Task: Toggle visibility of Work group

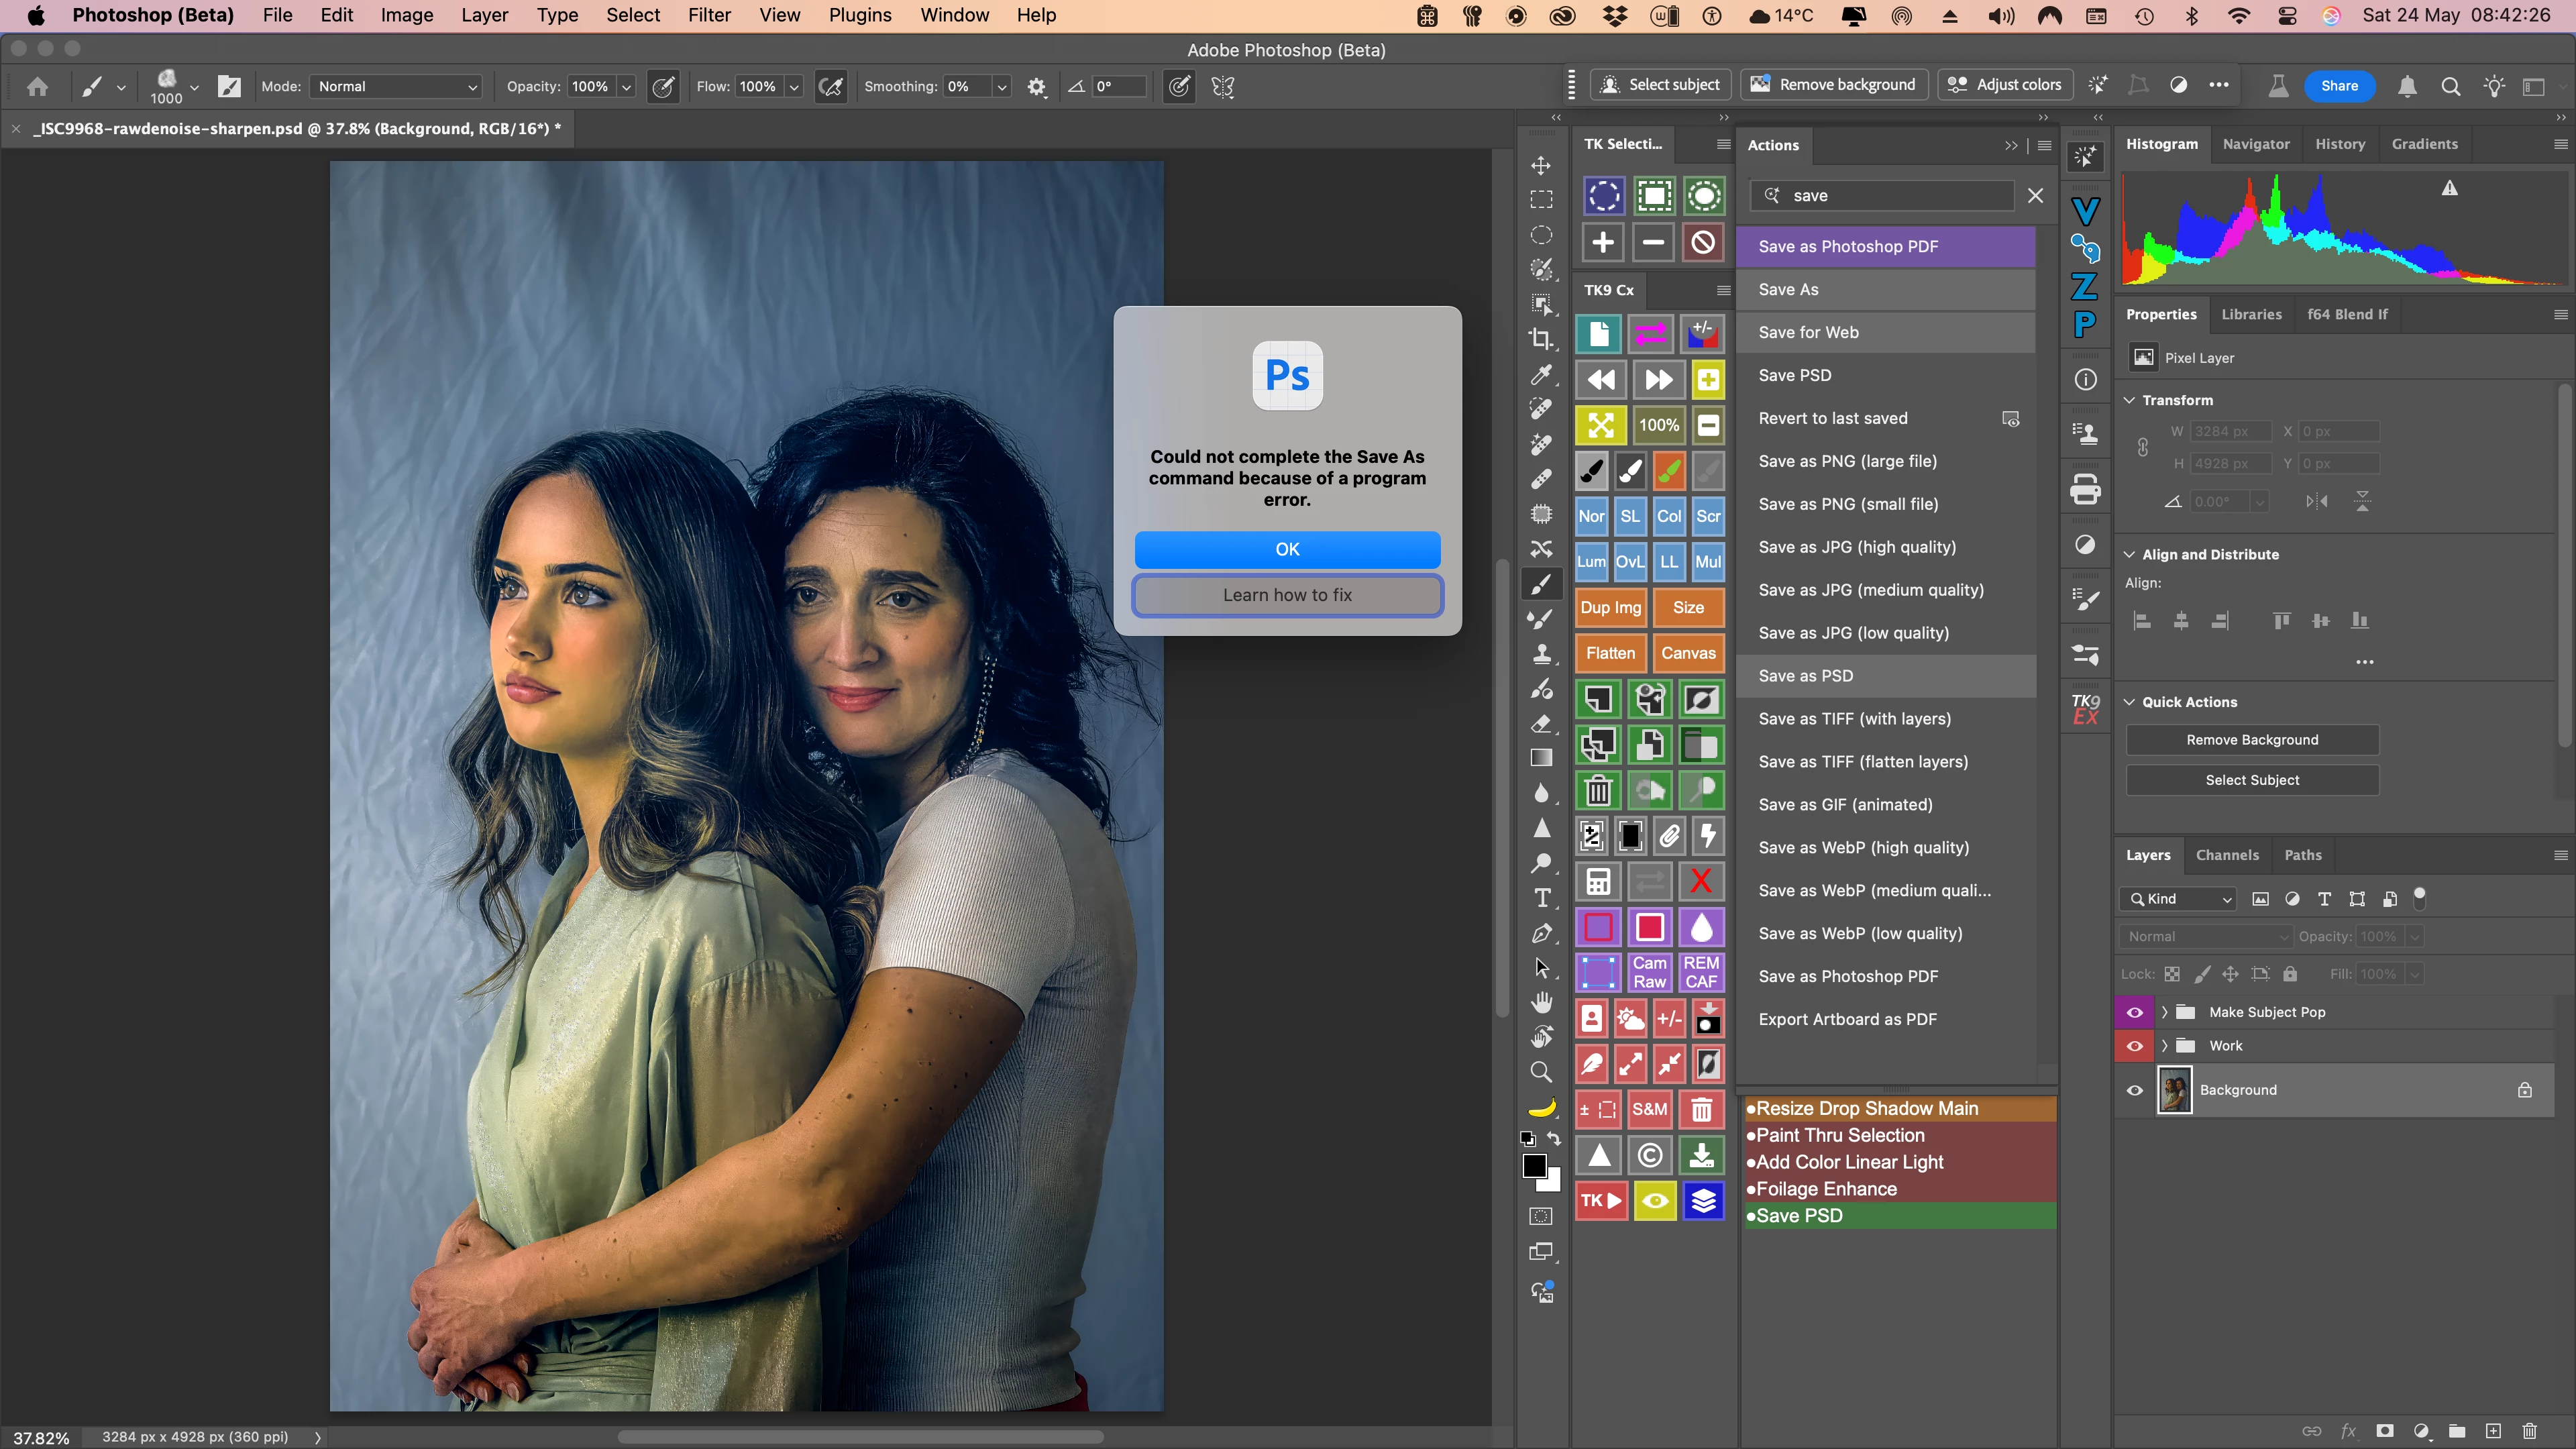Action: tap(2134, 1046)
